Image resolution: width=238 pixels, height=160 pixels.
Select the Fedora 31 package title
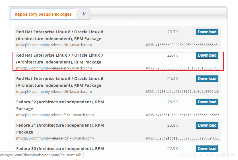click(60, 129)
